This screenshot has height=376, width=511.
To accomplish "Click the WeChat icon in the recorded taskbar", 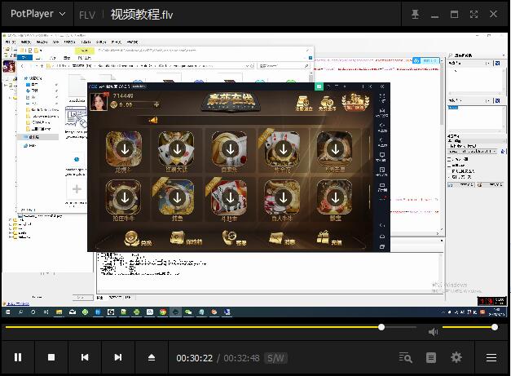I will 188,312.
